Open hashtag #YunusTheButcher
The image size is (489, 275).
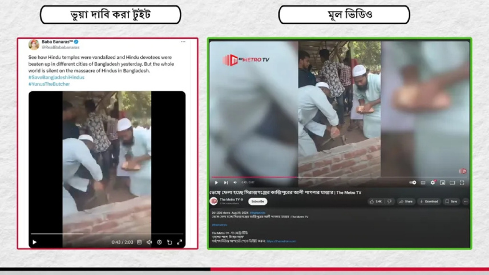tap(49, 84)
